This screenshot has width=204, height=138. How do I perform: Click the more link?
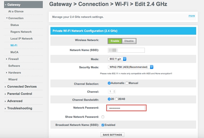point(191,16)
